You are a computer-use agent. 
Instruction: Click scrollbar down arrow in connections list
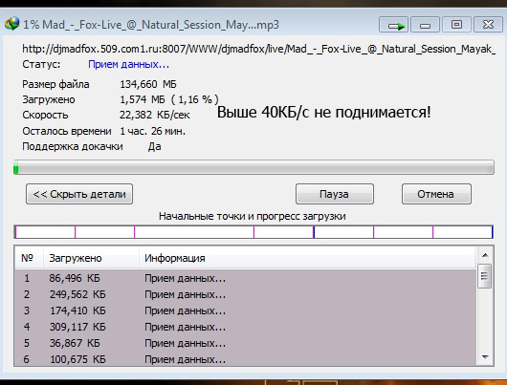[485, 357]
